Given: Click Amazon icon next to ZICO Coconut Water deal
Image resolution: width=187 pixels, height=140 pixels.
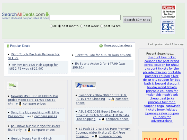Looking at the screenshot, I should [96, 136].
